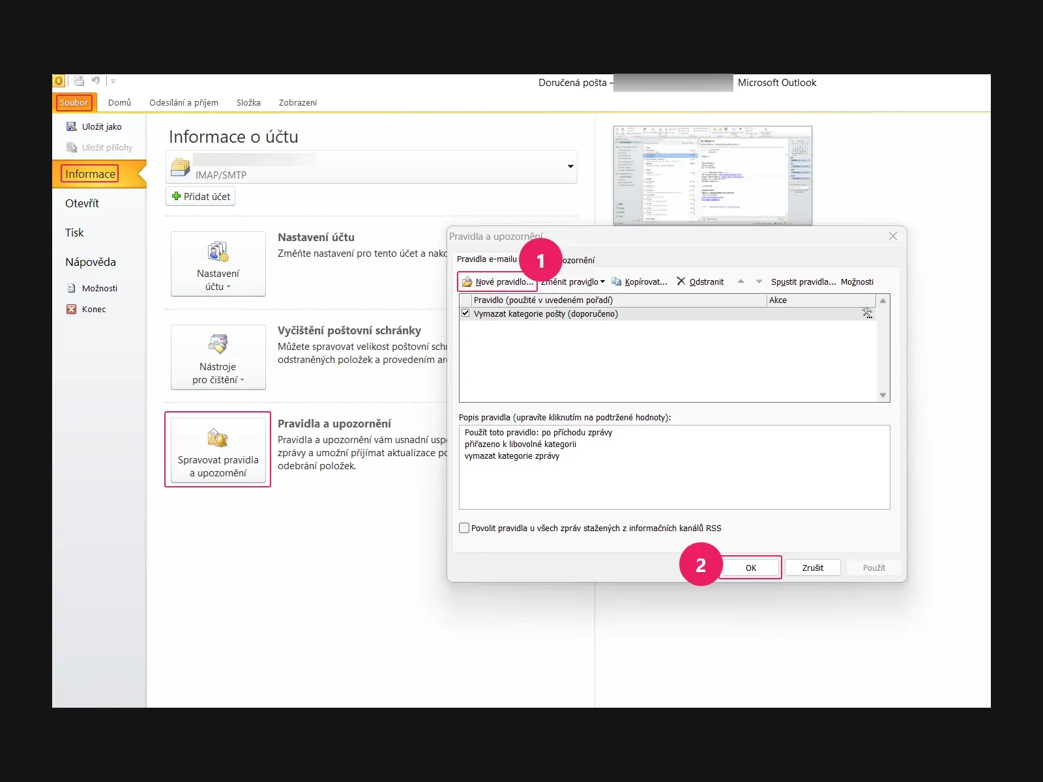
Task: Click the green plus Přidat účet button
Action: click(201, 196)
